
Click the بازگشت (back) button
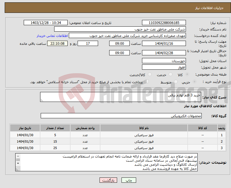(x=108, y=180)
